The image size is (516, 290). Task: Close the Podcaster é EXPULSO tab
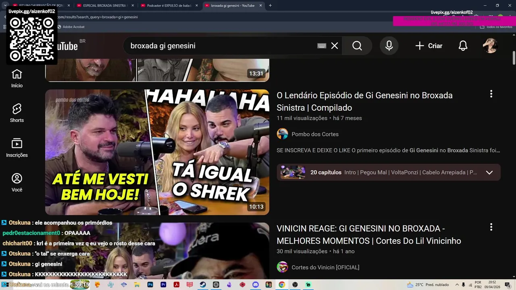click(197, 6)
